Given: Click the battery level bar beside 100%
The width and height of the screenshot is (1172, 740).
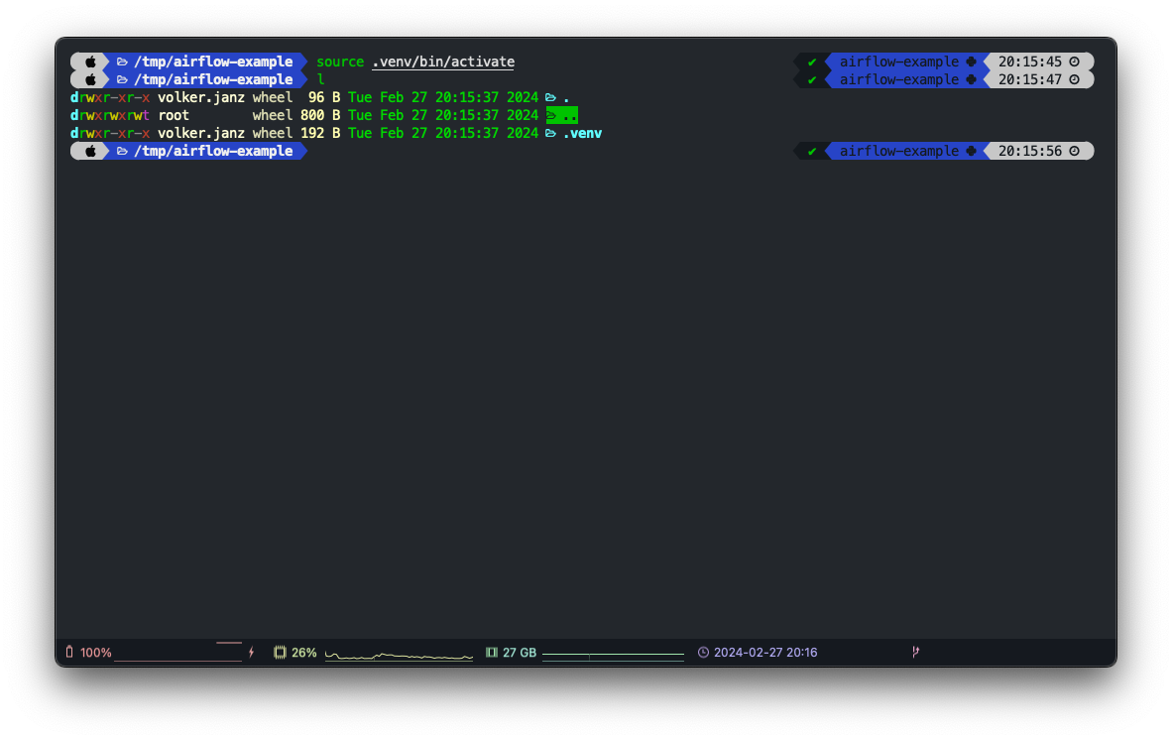Looking at the screenshot, I should coord(177,655).
